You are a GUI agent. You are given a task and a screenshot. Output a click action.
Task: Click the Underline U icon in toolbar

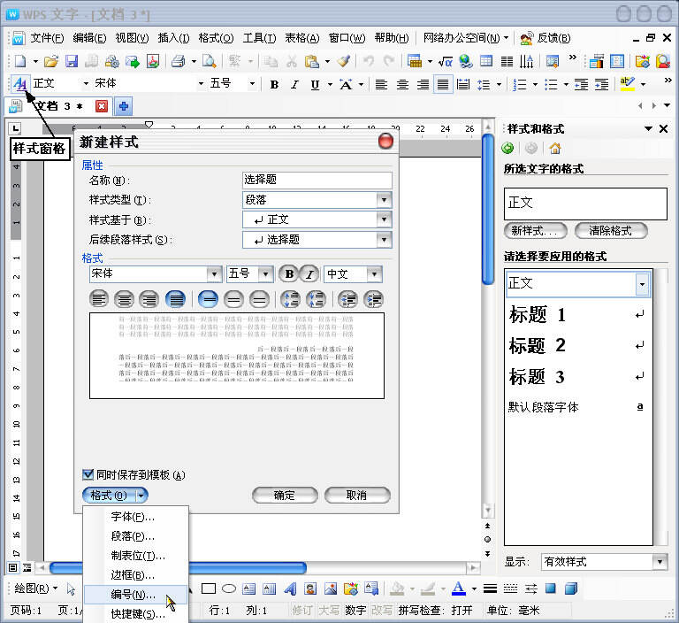coord(316,85)
